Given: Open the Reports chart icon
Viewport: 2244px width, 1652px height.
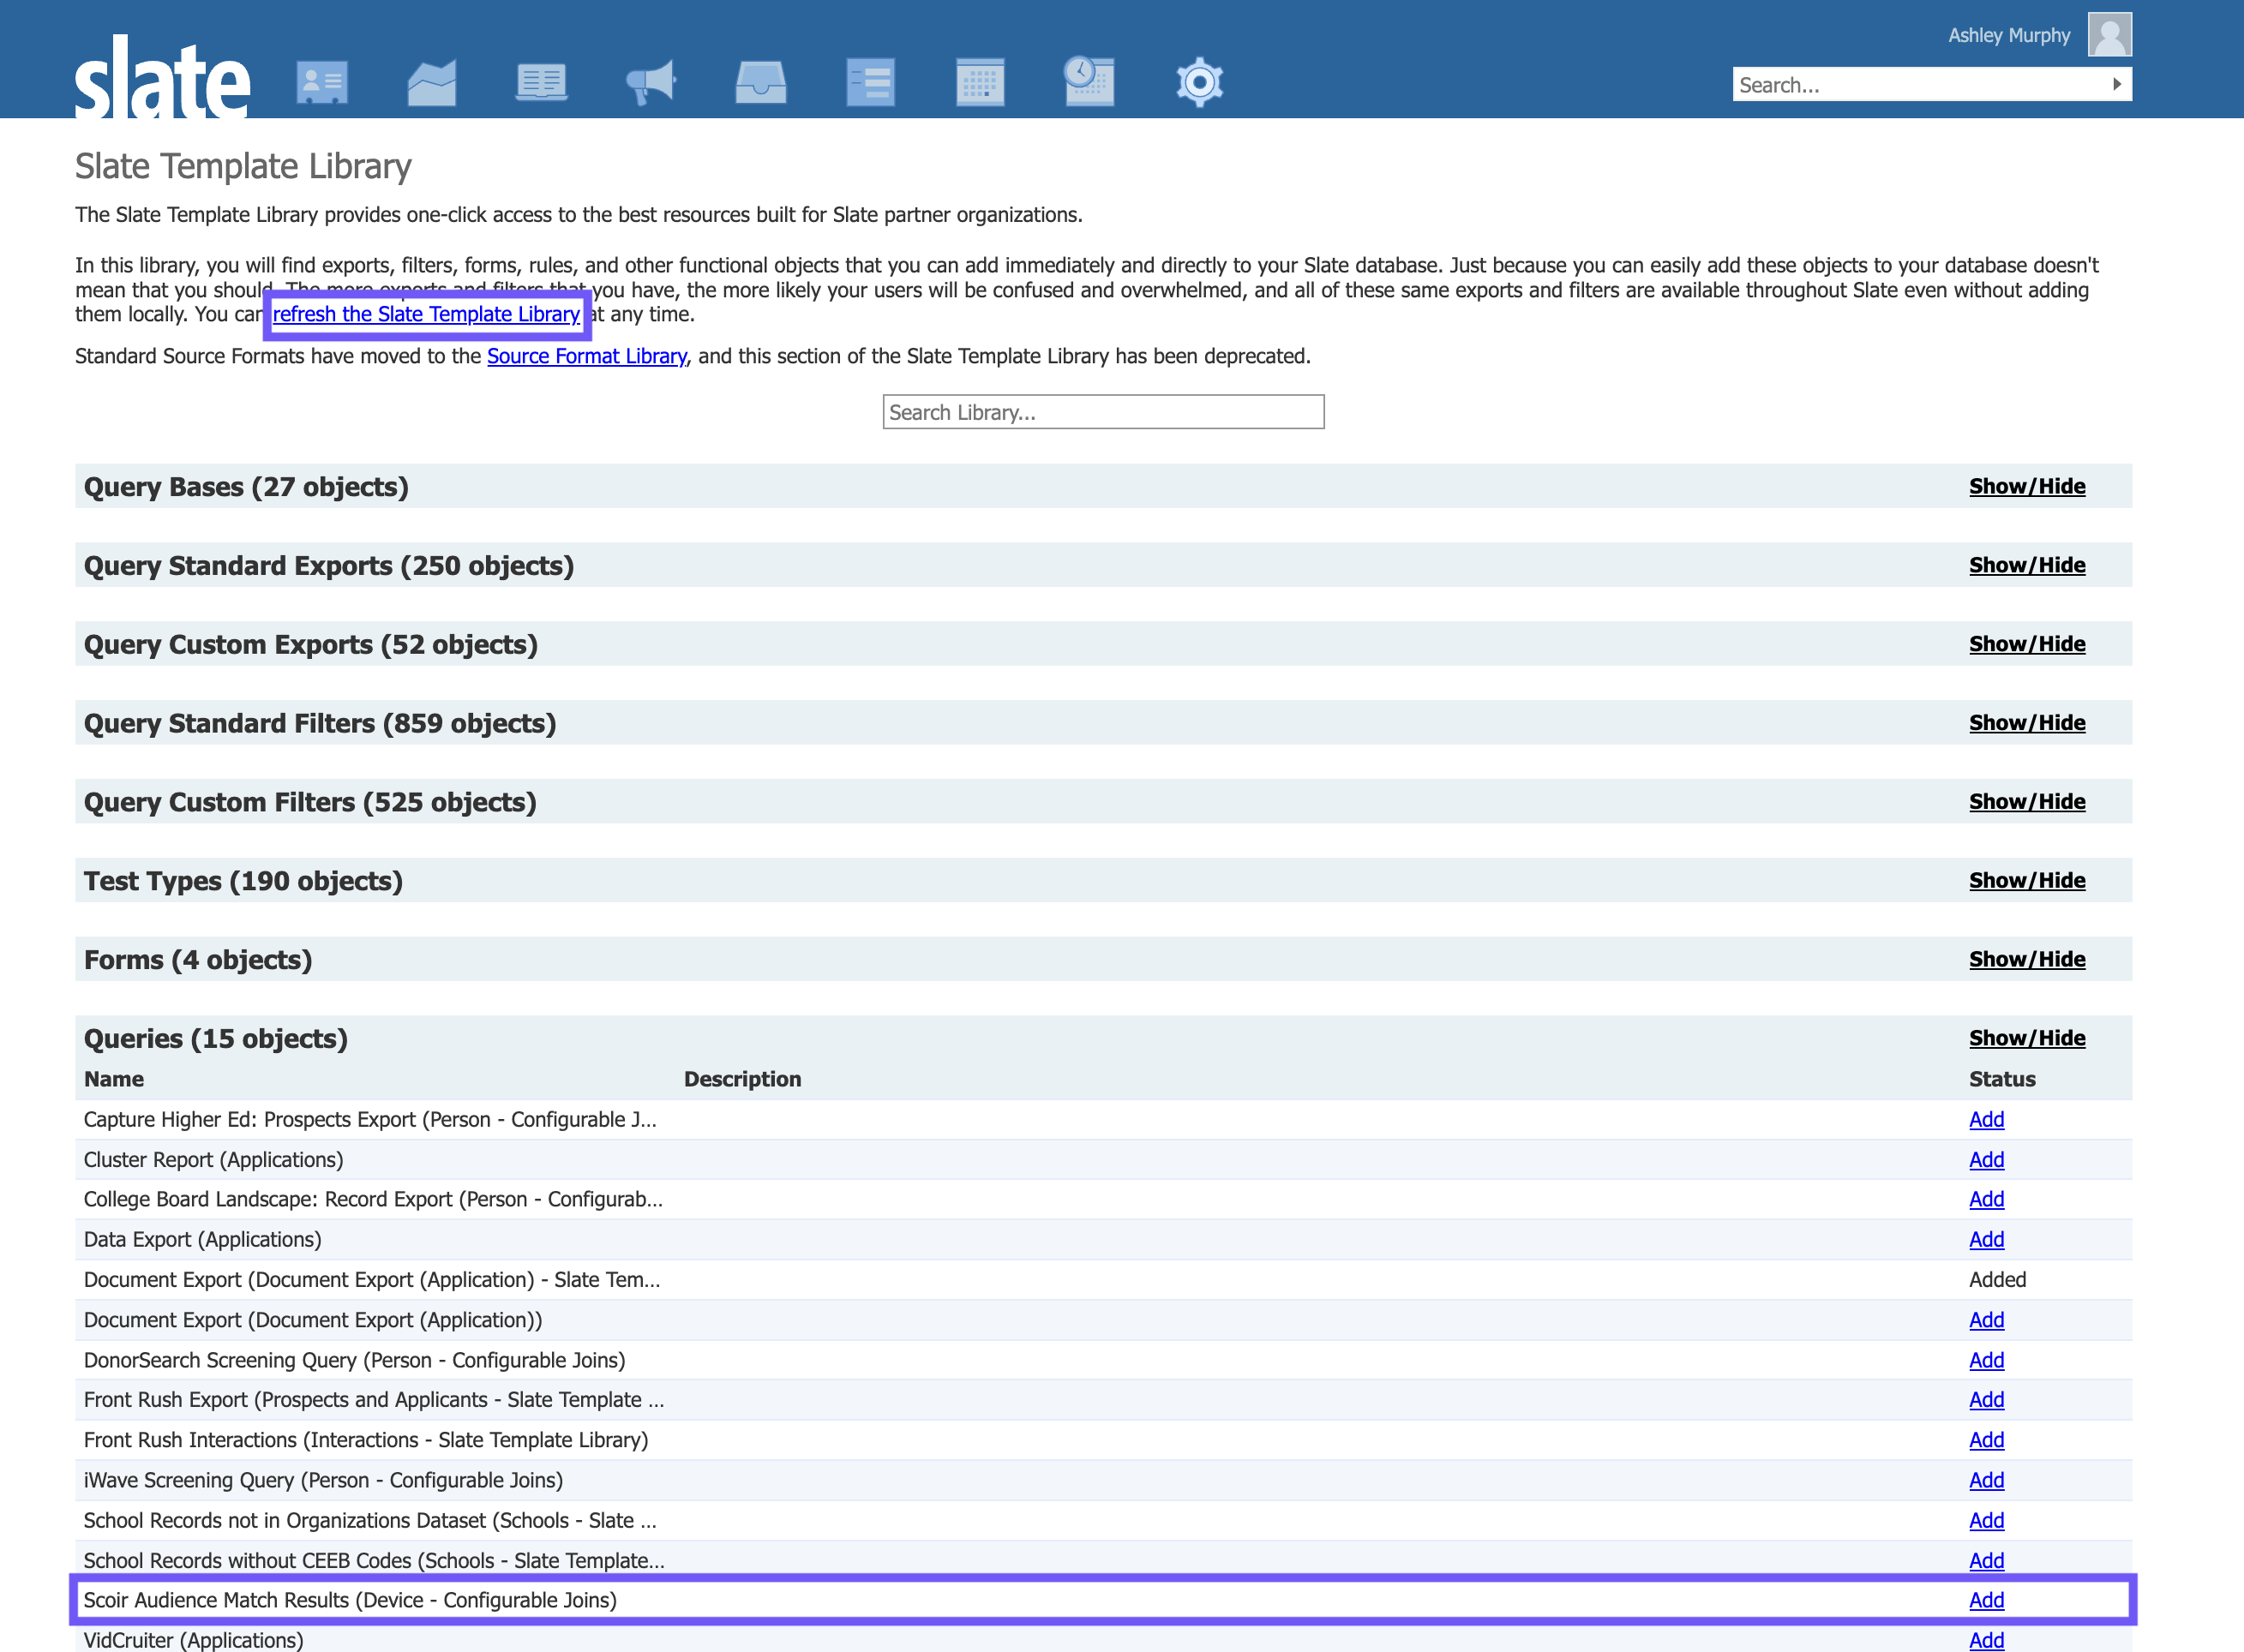Looking at the screenshot, I should pos(432,81).
